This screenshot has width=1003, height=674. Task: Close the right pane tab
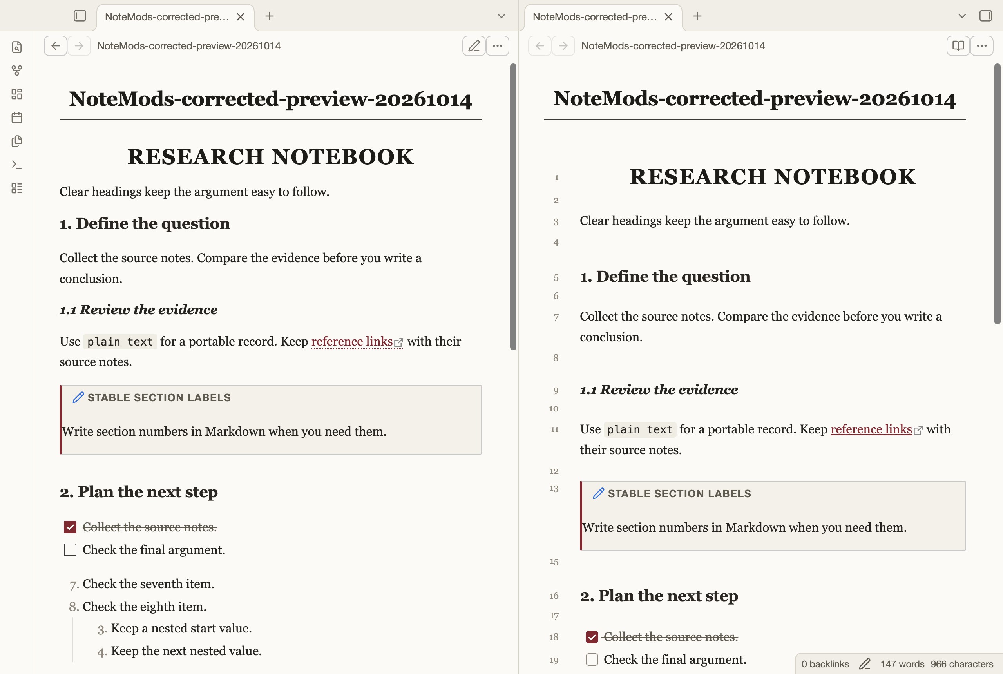(668, 17)
